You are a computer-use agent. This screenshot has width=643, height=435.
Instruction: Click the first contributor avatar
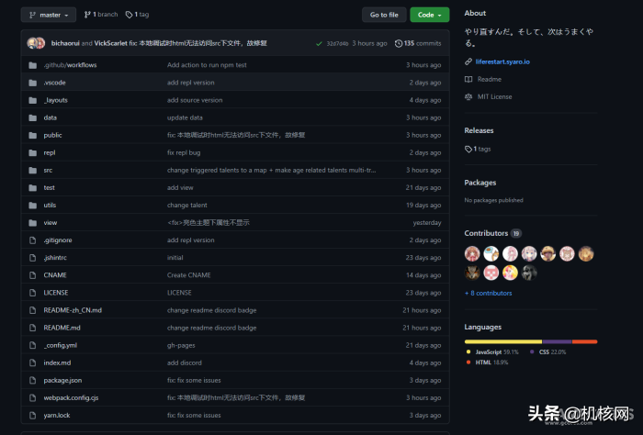click(x=472, y=254)
